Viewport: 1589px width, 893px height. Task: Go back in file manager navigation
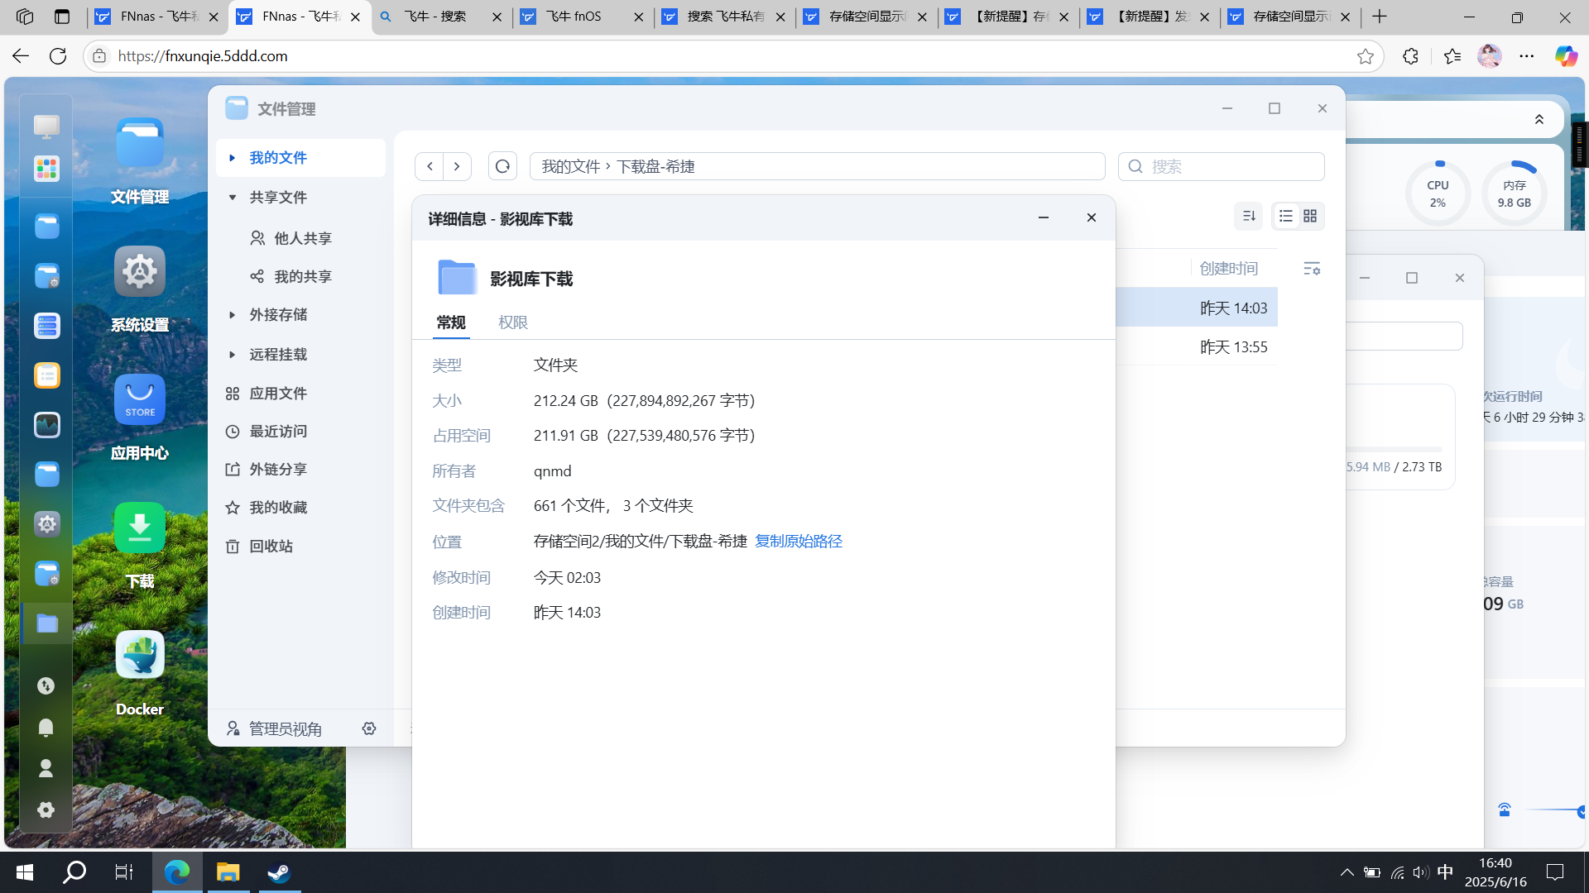tap(430, 166)
